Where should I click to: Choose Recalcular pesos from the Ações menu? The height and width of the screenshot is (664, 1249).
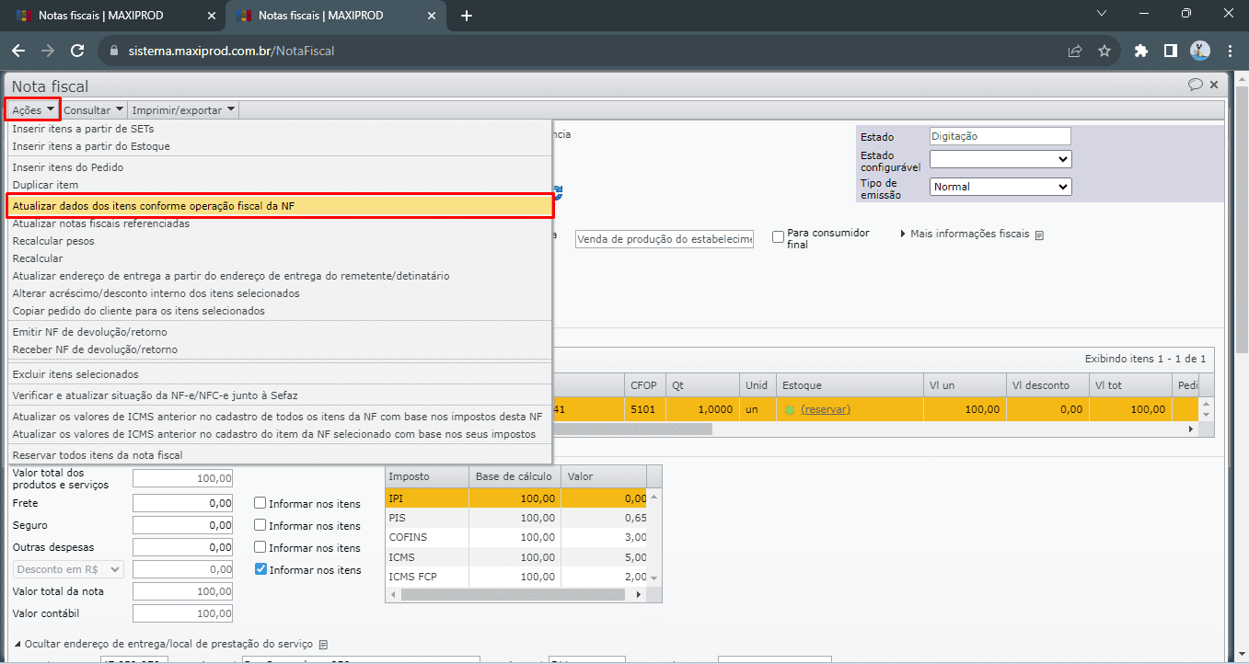53,241
